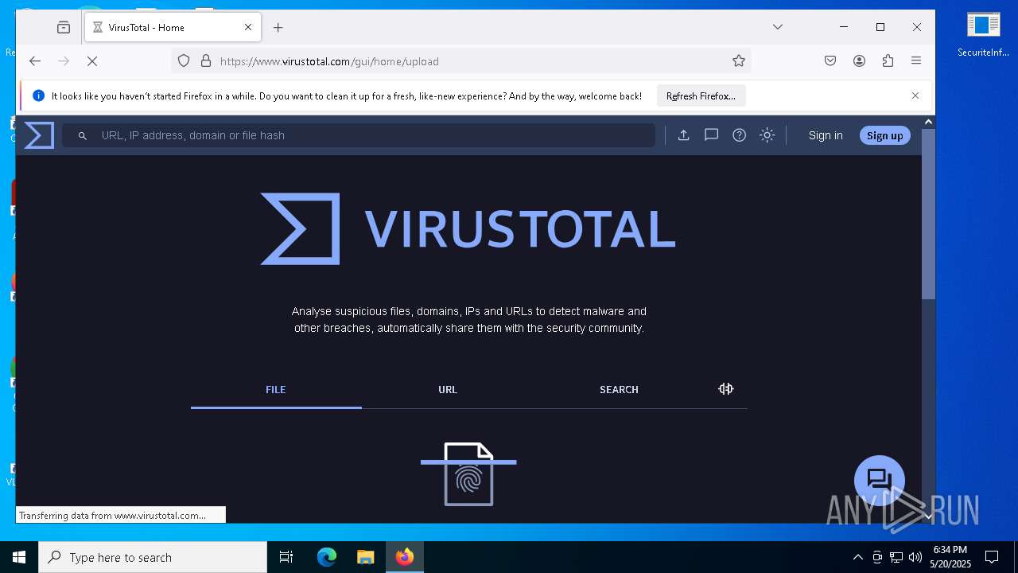Click the Firefox taskbar icon

click(405, 557)
